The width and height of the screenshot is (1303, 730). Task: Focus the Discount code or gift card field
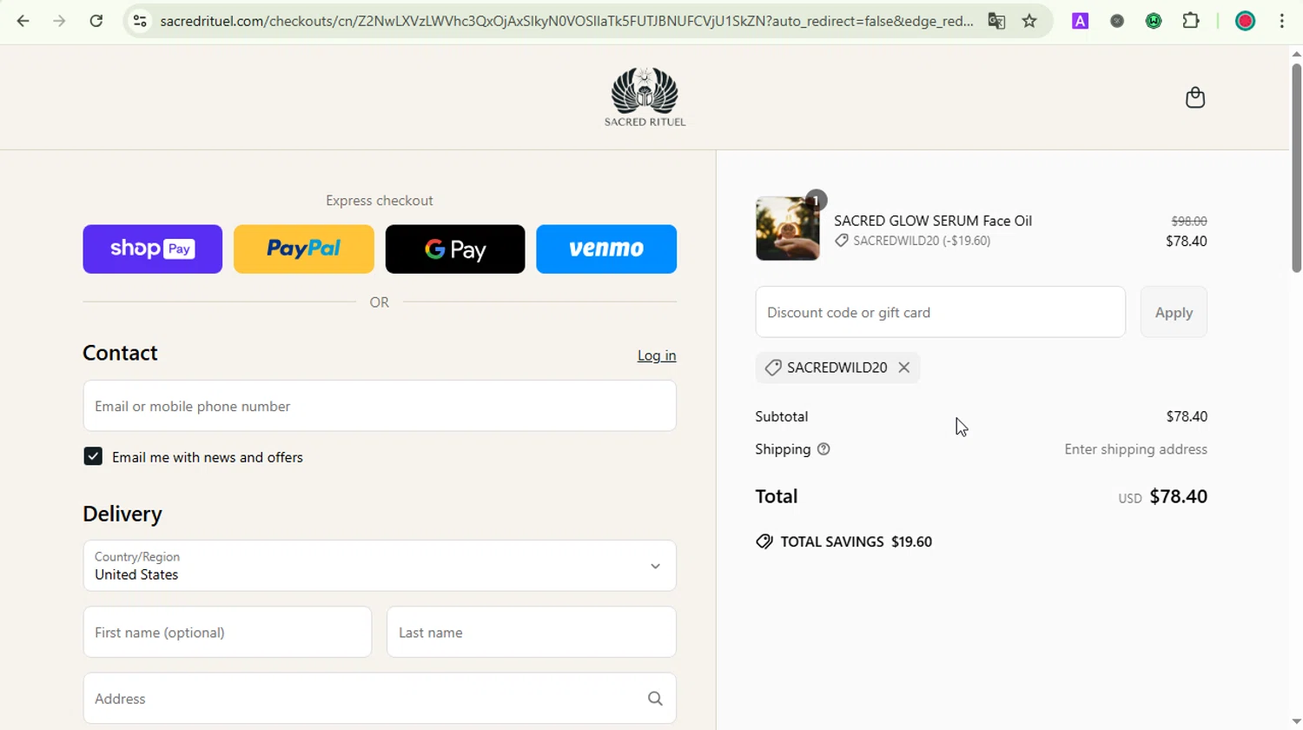(941, 312)
